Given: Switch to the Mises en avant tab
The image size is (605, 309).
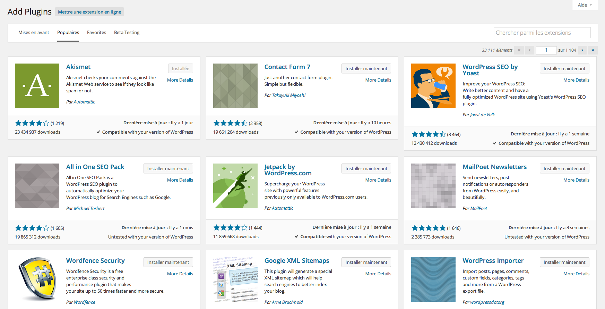Looking at the screenshot, I should pyautogui.click(x=34, y=32).
